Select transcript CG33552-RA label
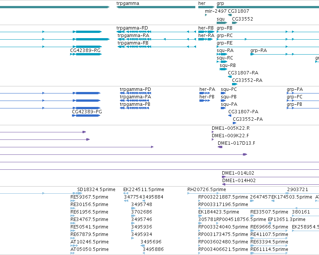The image size is (319, 255). click(x=247, y=80)
